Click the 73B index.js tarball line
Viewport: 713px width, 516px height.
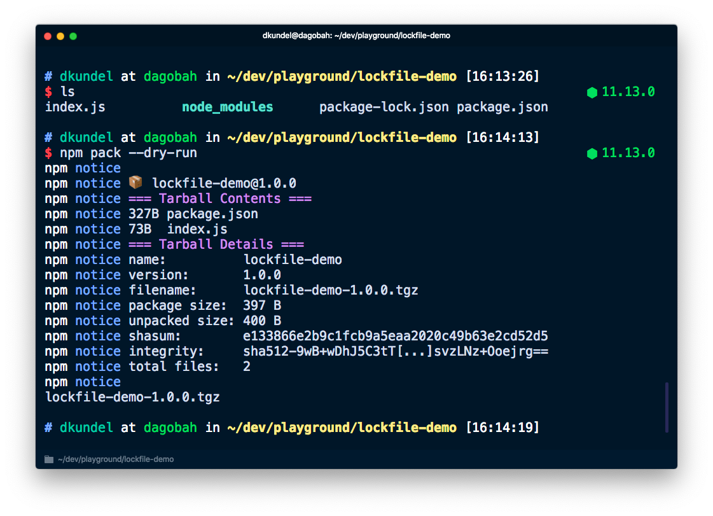coord(178,229)
